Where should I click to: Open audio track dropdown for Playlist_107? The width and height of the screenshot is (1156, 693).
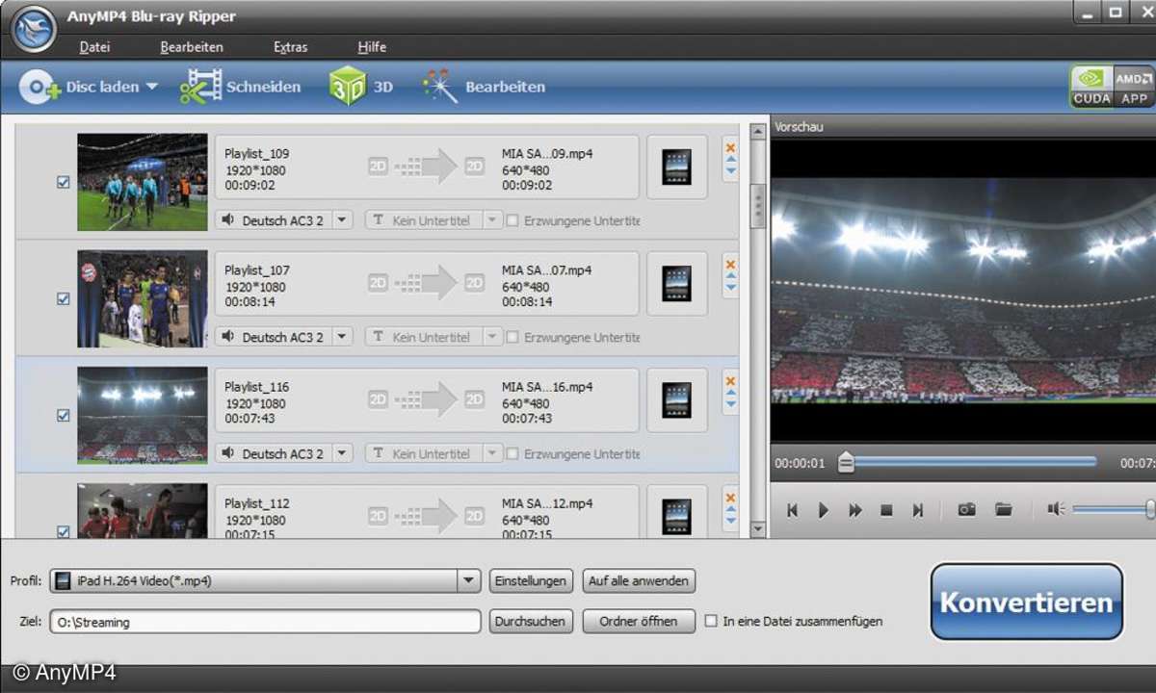coord(342,337)
